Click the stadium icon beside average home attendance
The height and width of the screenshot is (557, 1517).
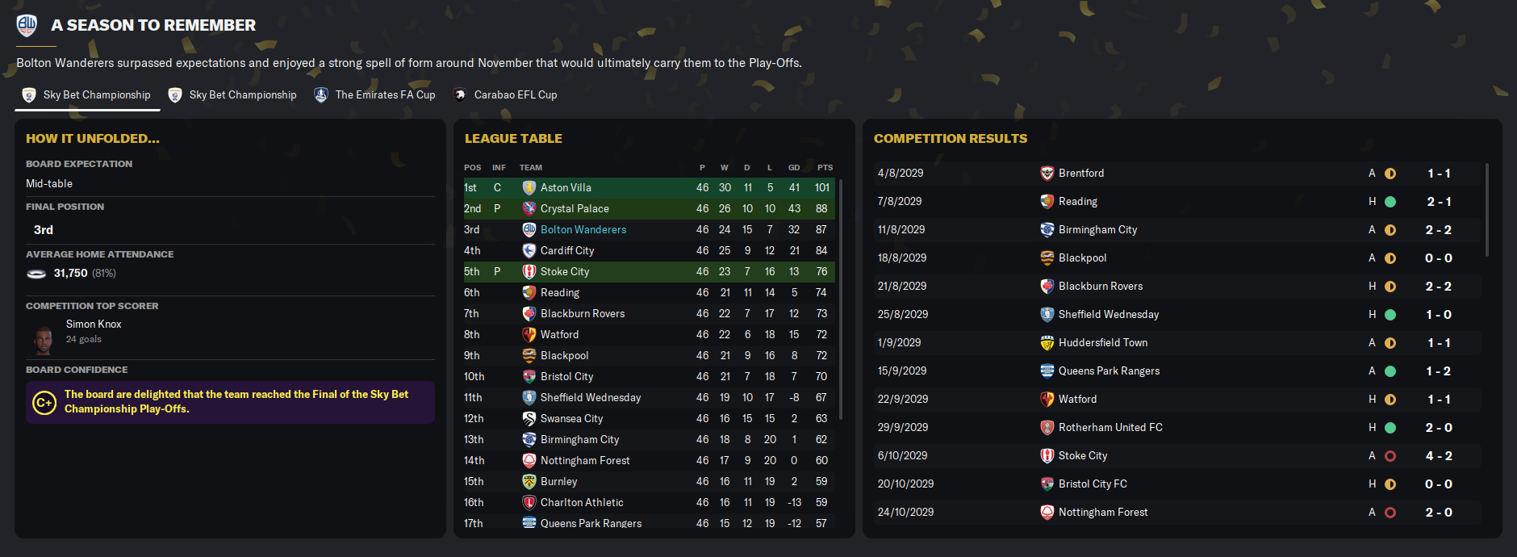pos(36,274)
